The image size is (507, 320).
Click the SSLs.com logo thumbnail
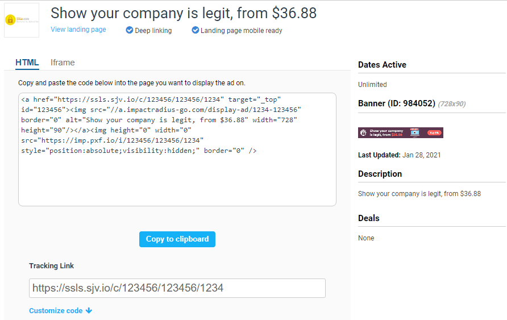(22, 20)
